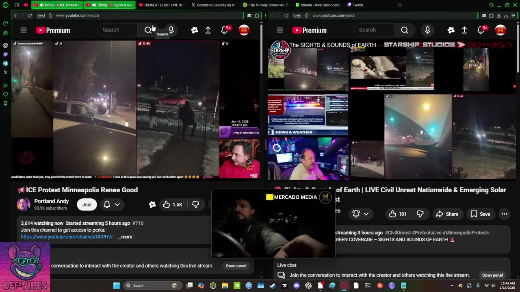This screenshot has height=292, width=520.
Task: Dislike the Sights & Sounds stream
Action: [x=420, y=214]
